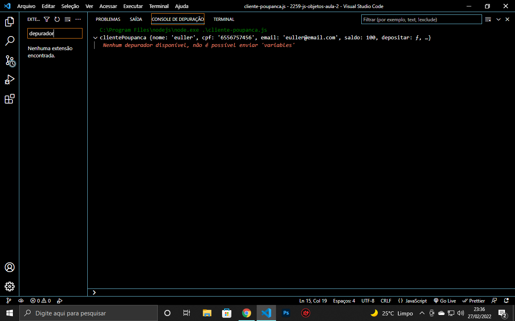This screenshot has height=321, width=515.
Task: Open the Manage gear icon
Action: click(10, 286)
